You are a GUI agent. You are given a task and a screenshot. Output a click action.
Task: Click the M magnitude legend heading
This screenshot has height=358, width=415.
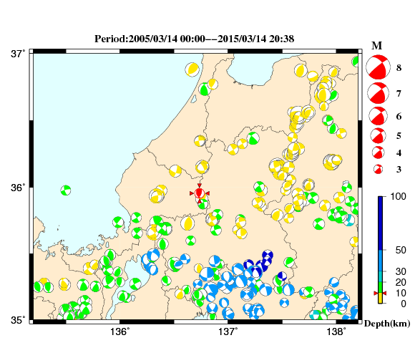[376, 46]
